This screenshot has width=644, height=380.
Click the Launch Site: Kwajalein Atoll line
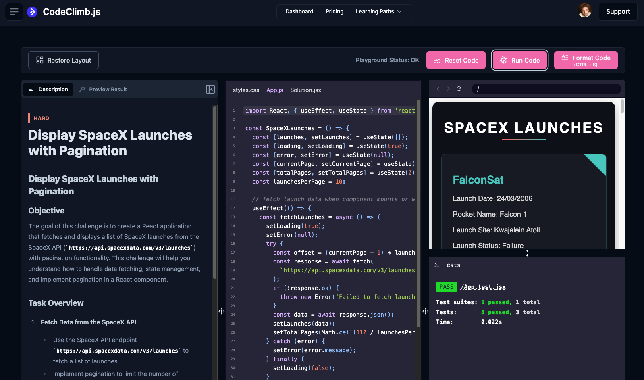[496, 230]
